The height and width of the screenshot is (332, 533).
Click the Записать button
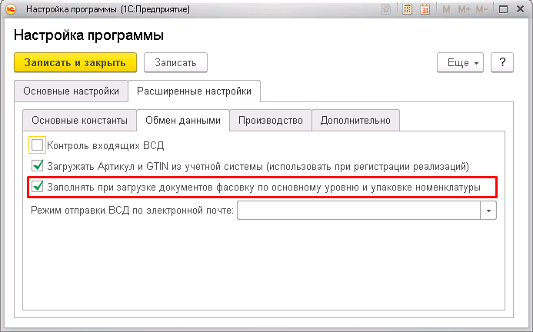pyautogui.click(x=175, y=62)
